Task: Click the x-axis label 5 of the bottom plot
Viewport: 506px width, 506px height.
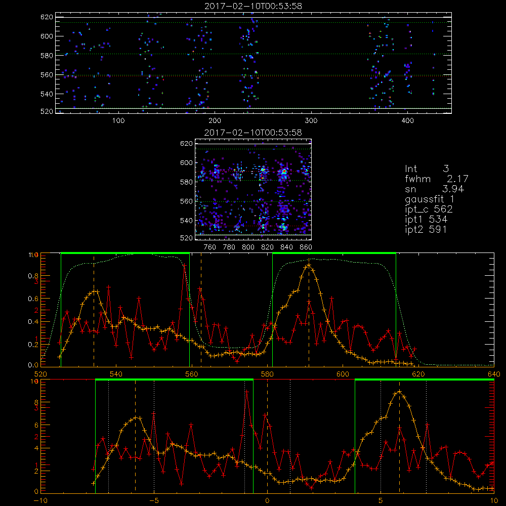Action: click(381, 500)
